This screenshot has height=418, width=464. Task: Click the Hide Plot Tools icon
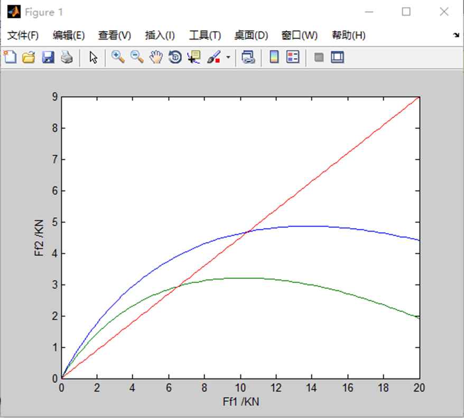[x=319, y=57]
